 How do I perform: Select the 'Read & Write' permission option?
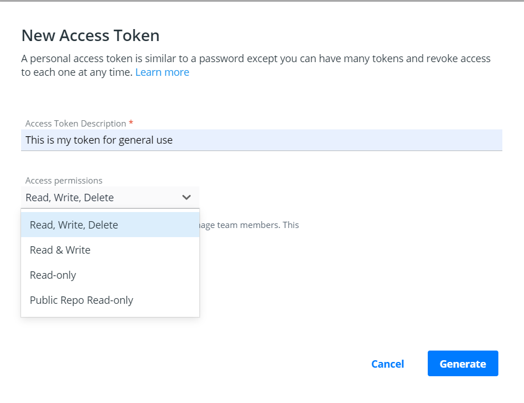pyautogui.click(x=60, y=250)
